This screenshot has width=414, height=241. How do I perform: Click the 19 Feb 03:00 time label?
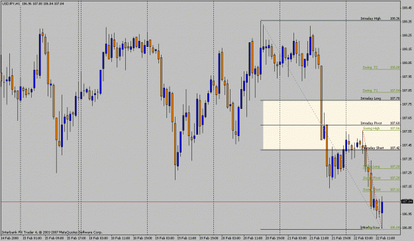pos(165,238)
